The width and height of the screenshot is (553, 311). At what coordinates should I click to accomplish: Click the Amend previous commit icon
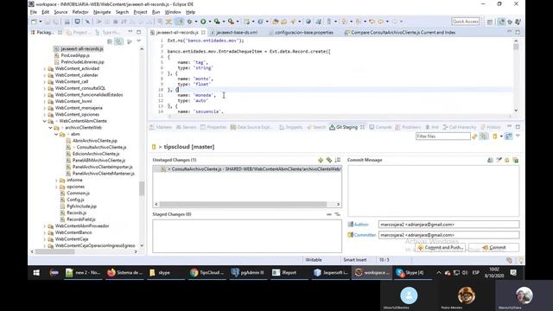pyautogui.click(x=490, y=160)
